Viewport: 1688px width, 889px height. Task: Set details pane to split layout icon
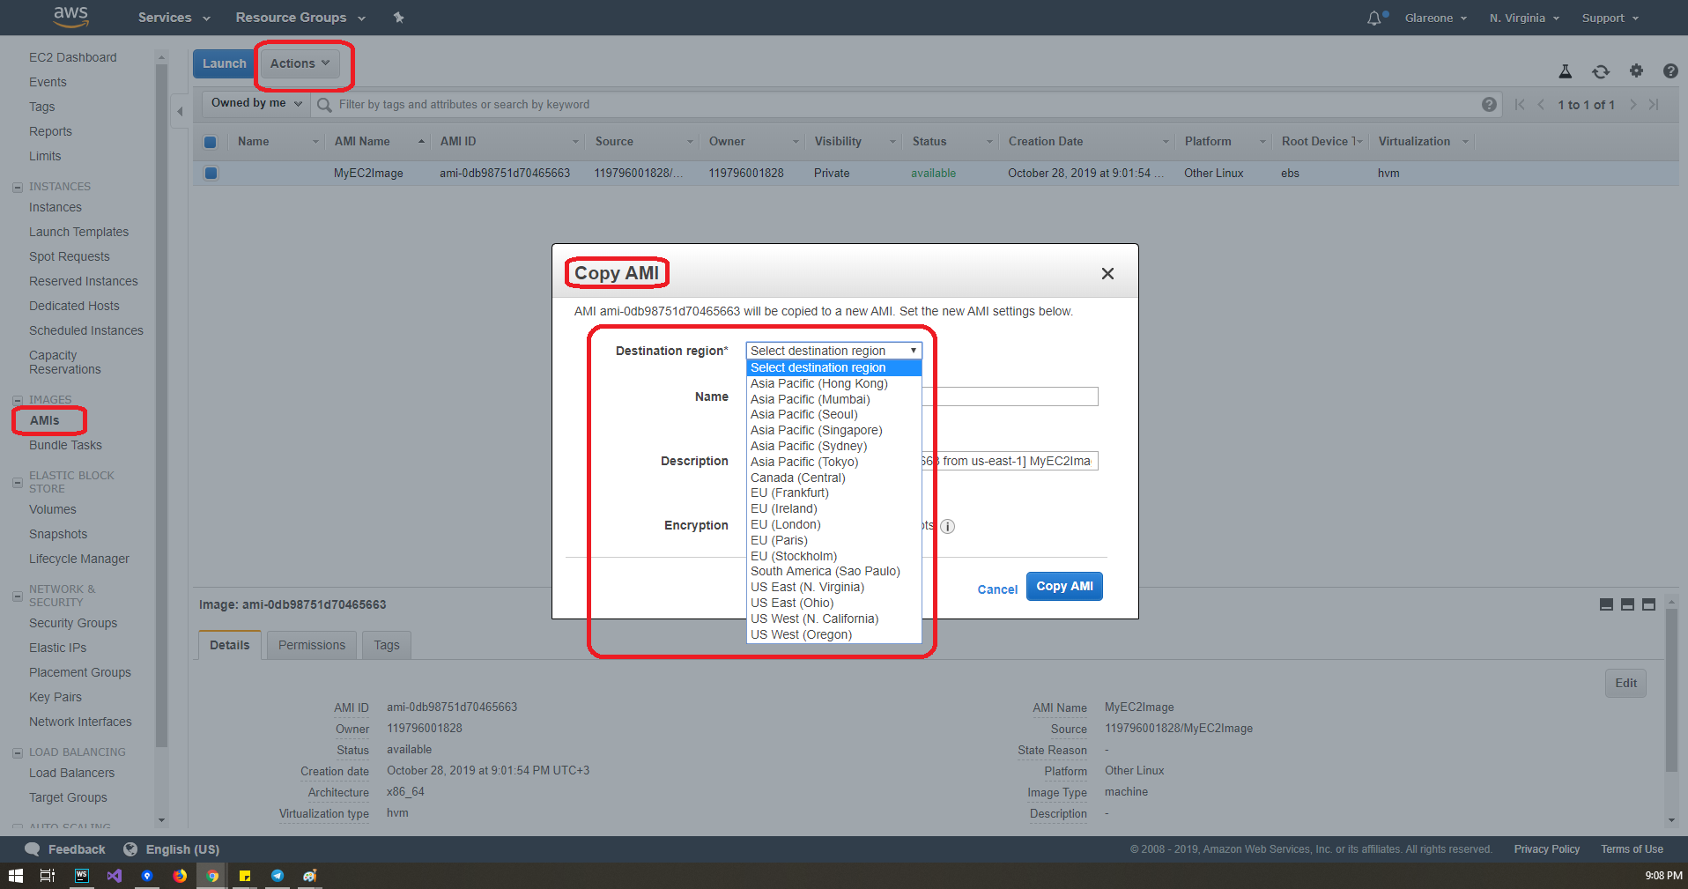coord(1627,604)
